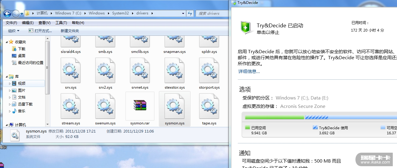Open the 文件(F) menu

pyautogui.click(x=11, y=23)
